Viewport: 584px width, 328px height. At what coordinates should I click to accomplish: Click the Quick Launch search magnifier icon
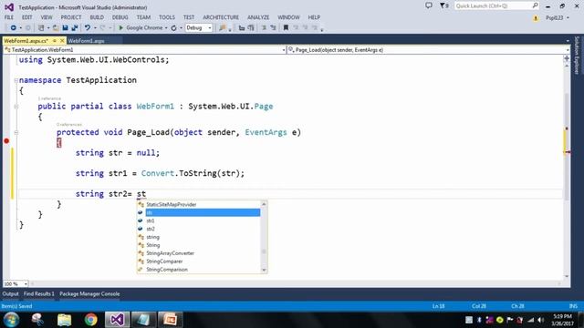pyautogui.click(x=536, y=5)
